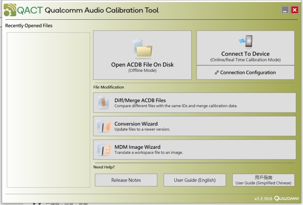
Task: Close the QACT window
Action: (x=295, y=10)
